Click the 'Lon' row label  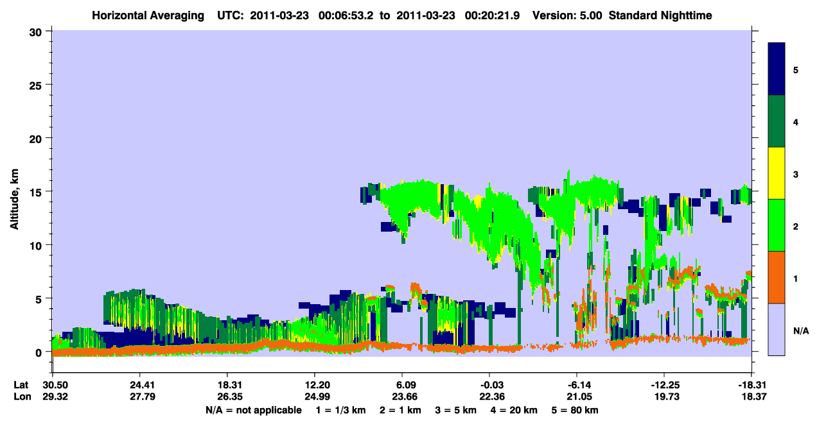coord(21,396)
